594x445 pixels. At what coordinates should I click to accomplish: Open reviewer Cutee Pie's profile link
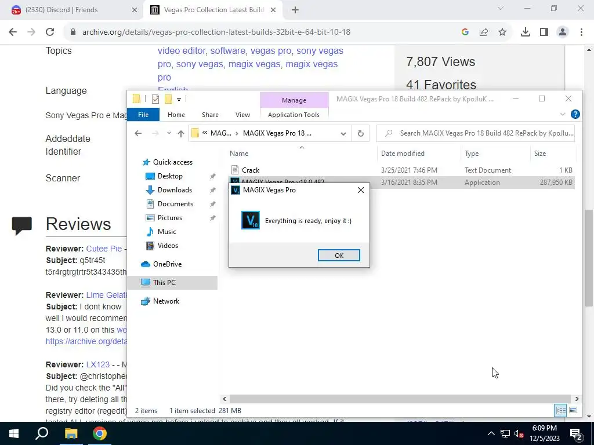tap(104, 249)
